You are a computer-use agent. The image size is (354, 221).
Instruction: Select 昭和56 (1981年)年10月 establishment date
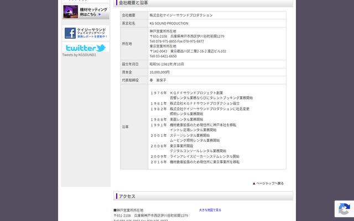tap(166, 64)
